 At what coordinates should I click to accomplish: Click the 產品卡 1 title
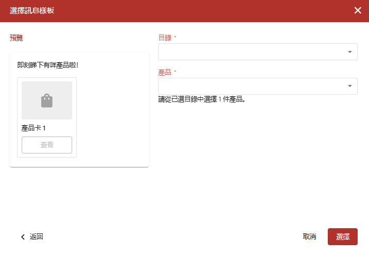coord(33,128)
